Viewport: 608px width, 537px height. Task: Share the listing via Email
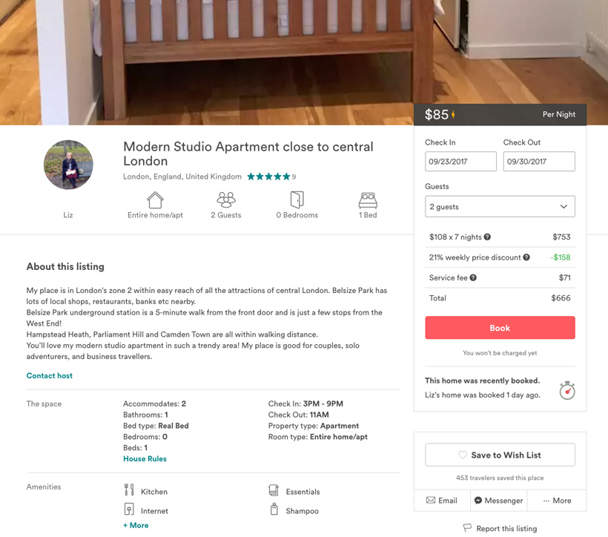(x=442, y=501)
